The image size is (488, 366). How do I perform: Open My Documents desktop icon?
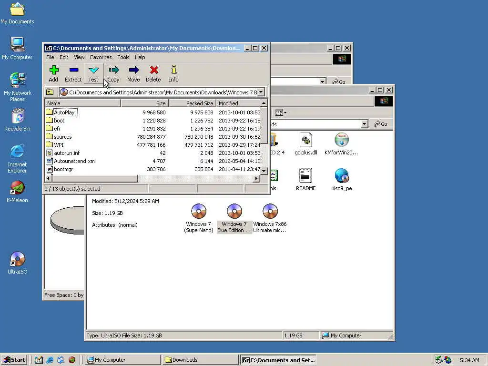[x=18, y=13]
